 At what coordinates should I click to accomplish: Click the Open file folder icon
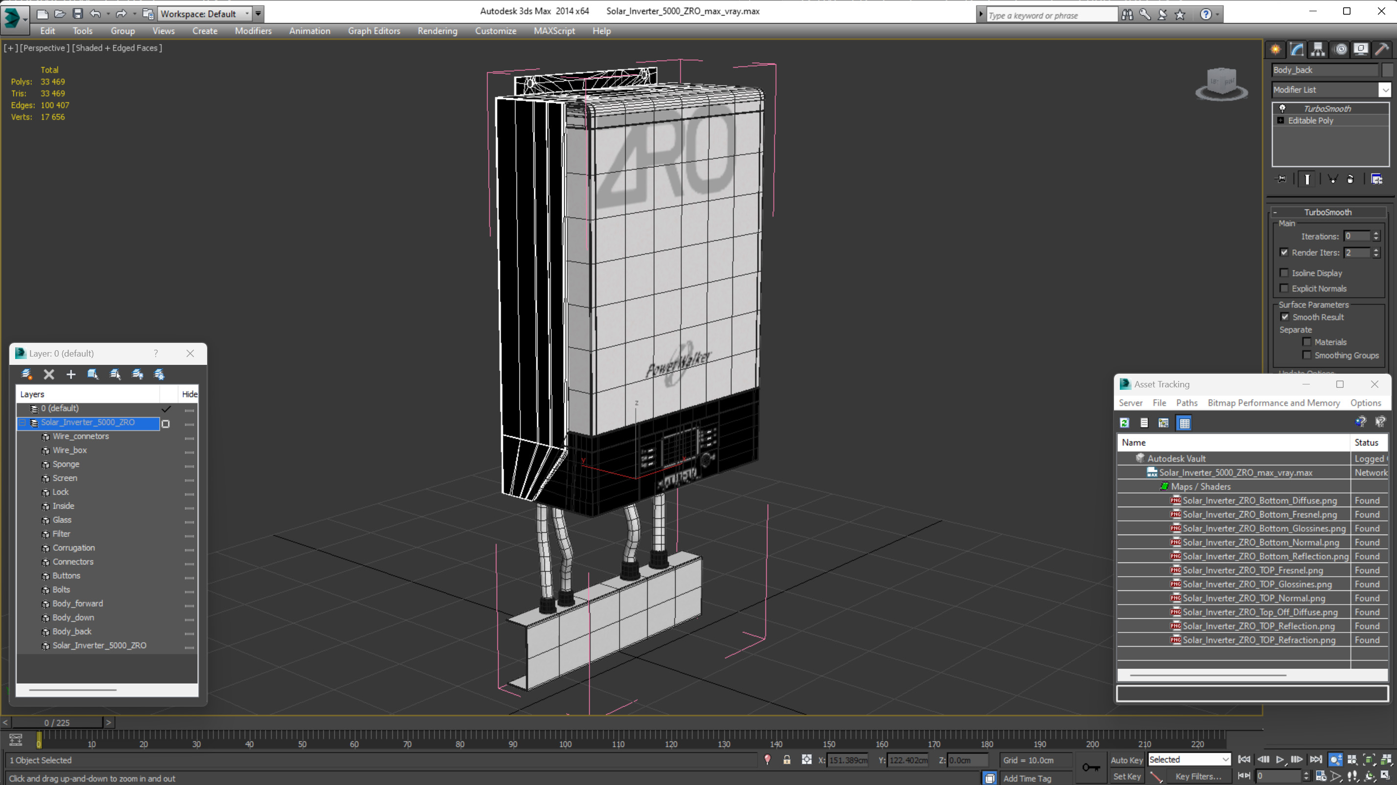[60, 14]
